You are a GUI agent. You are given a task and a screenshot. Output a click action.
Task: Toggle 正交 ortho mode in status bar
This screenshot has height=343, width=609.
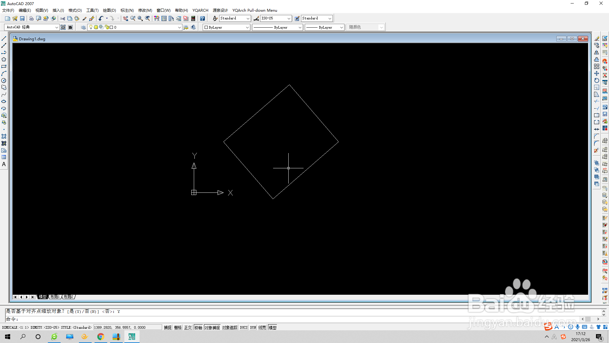(188, 327)
